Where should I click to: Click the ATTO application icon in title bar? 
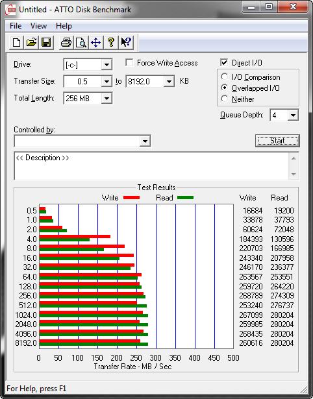pyautogui.click(x=11, y=10)
